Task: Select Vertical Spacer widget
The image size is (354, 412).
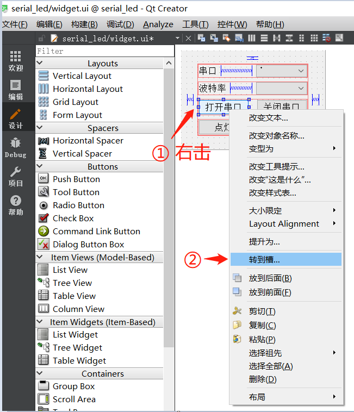Action: tap(75, 153)
